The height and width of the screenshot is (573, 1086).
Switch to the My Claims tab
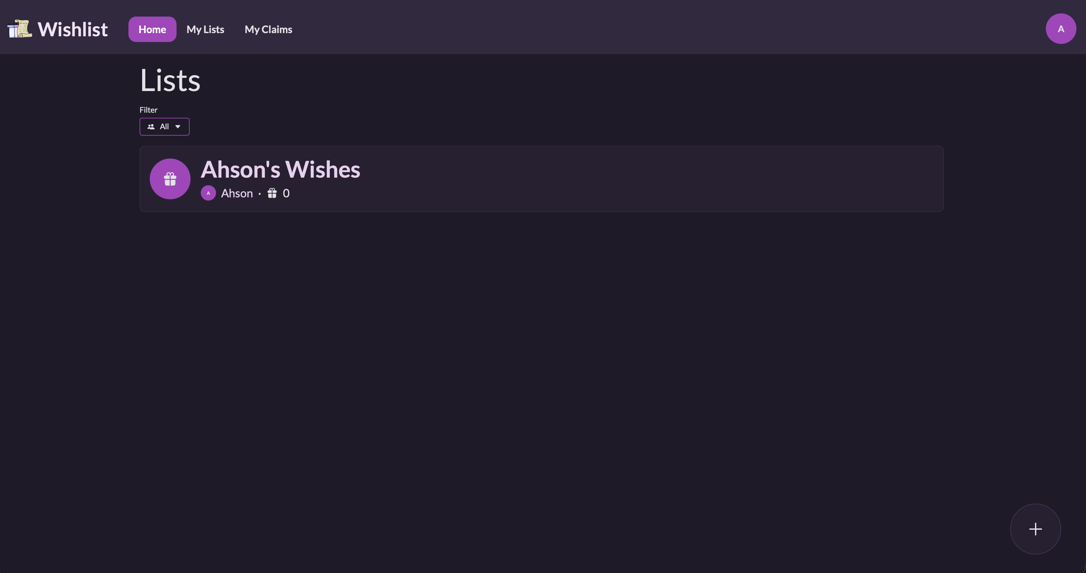tap(268, 29)
